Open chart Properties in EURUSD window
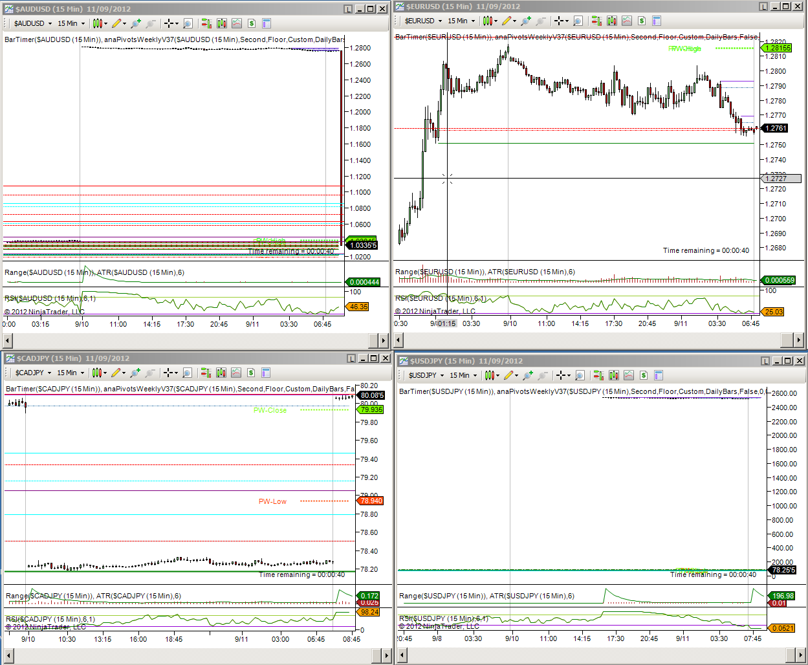Image resolution: width=808 pixels, height=665 pixels. click(x=657, y=21)
